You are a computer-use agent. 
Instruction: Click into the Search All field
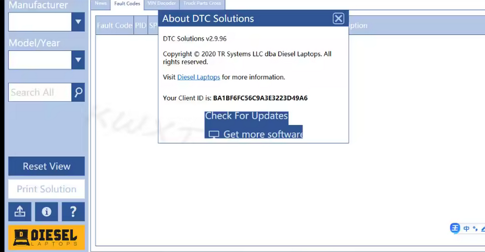tap(39, 93)
